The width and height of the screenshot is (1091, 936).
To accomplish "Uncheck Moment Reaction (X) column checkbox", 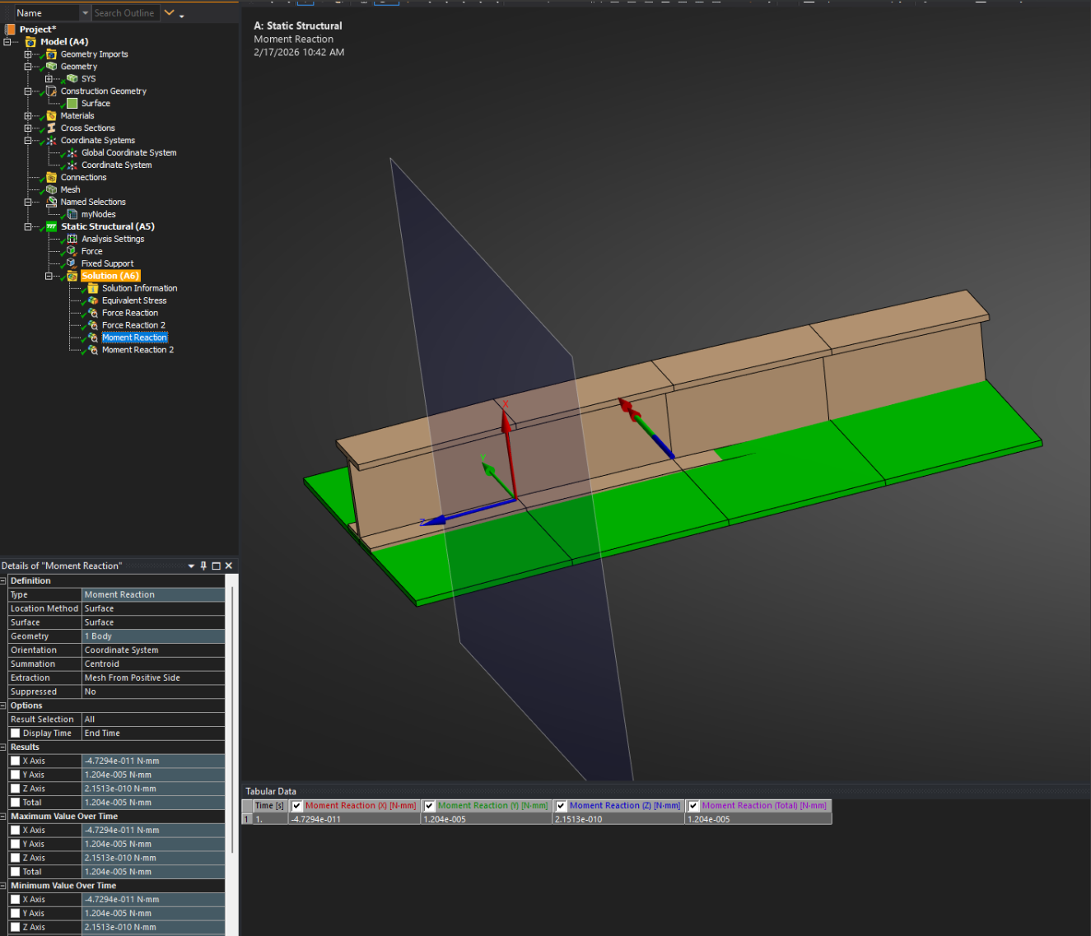I will [297, 806].
